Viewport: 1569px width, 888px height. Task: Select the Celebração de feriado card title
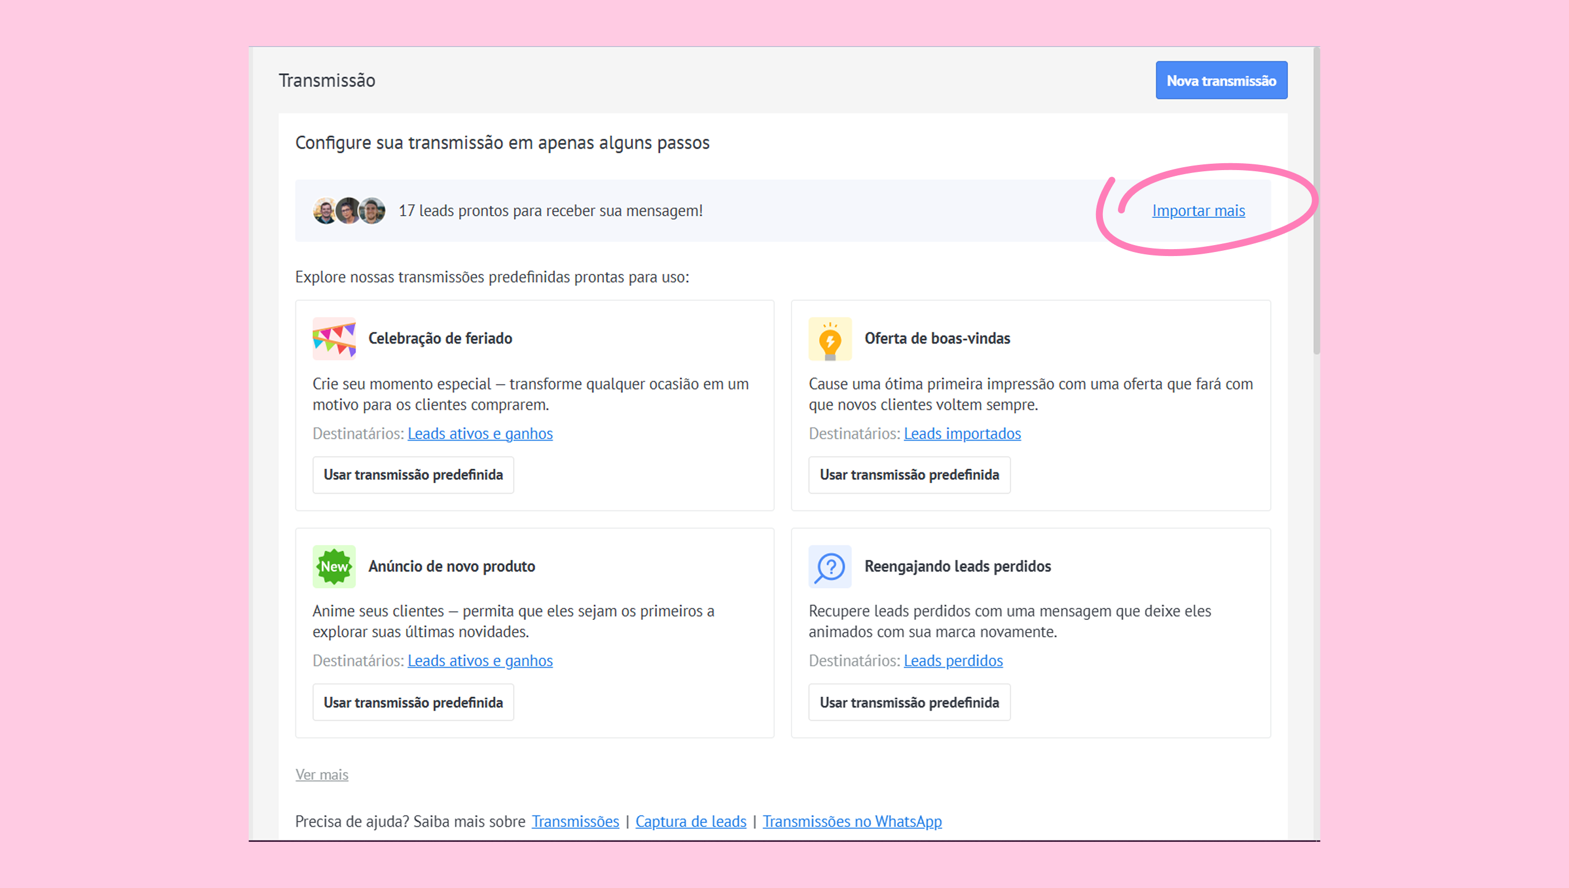pyautogui.click(x=440, y=338)
